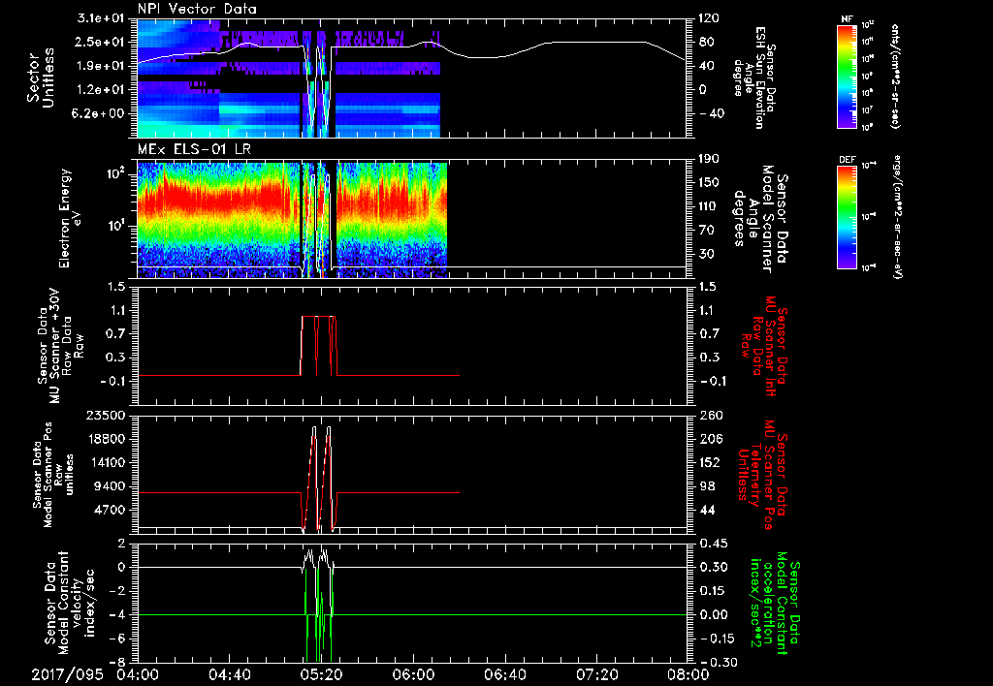This screenshot has width=993, height=686.
Task: Click the 08:00 time axis tick label
Action: [x=687, y=673]
